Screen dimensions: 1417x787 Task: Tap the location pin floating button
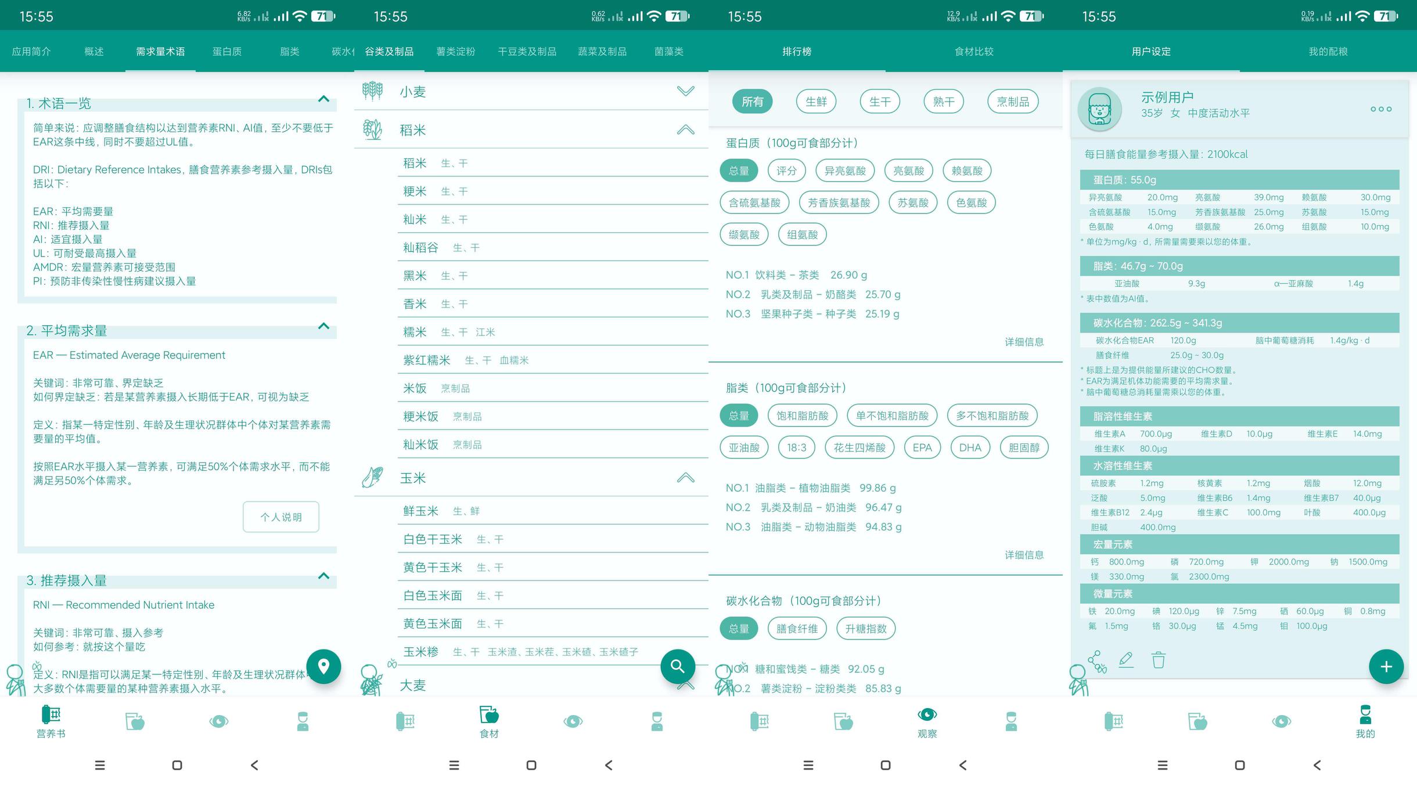click(x=323, y=666)
